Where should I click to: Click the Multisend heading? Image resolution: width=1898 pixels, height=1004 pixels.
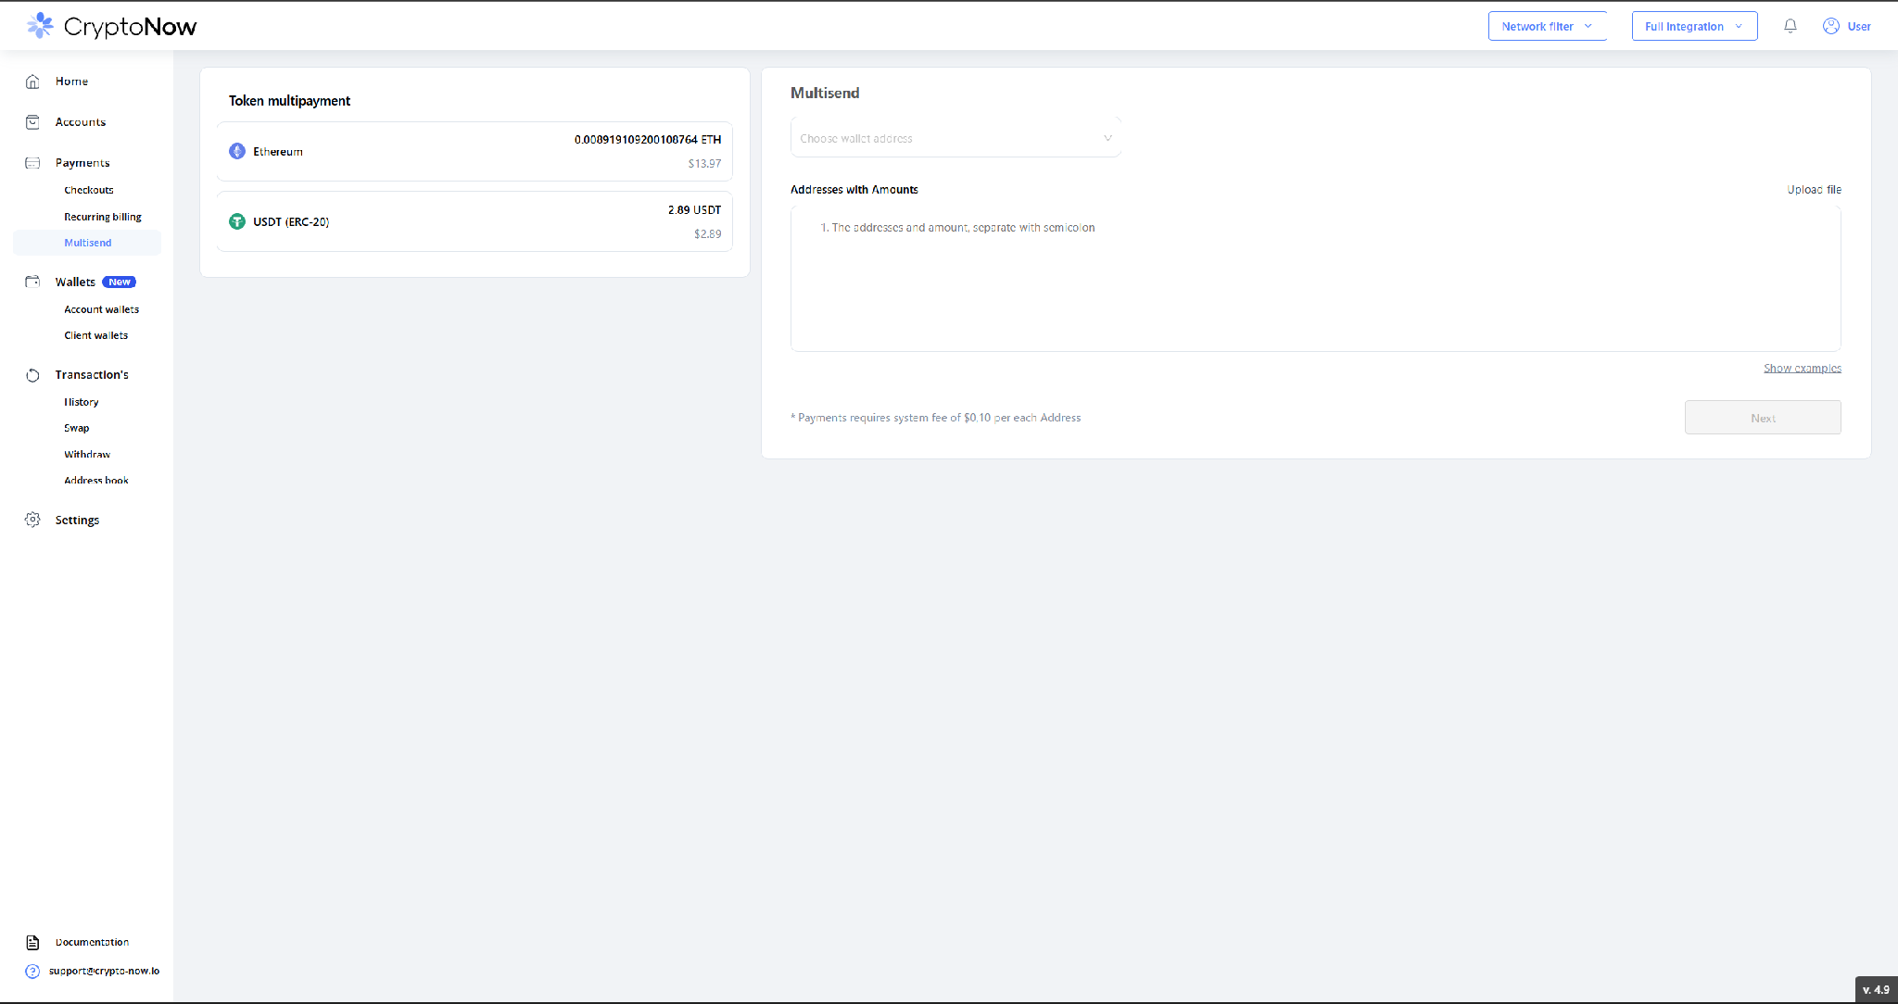click(x=825, y=93)
